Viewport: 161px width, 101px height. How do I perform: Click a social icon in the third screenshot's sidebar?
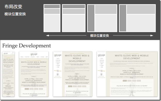click(54, 78)
